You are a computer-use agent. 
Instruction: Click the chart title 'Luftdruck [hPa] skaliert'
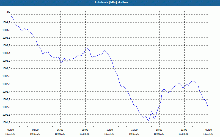[x=112, y=2]
